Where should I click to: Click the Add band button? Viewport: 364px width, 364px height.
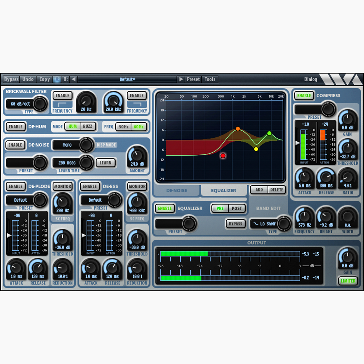pos(259,190)
